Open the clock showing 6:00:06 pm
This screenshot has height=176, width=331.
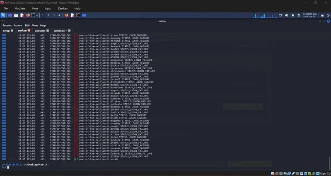tap(310, 15)
